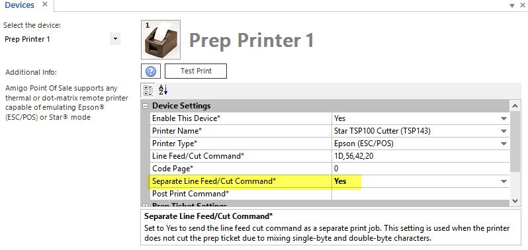
Task: Click the blue help question mark icon
Action: click(151, 71)
